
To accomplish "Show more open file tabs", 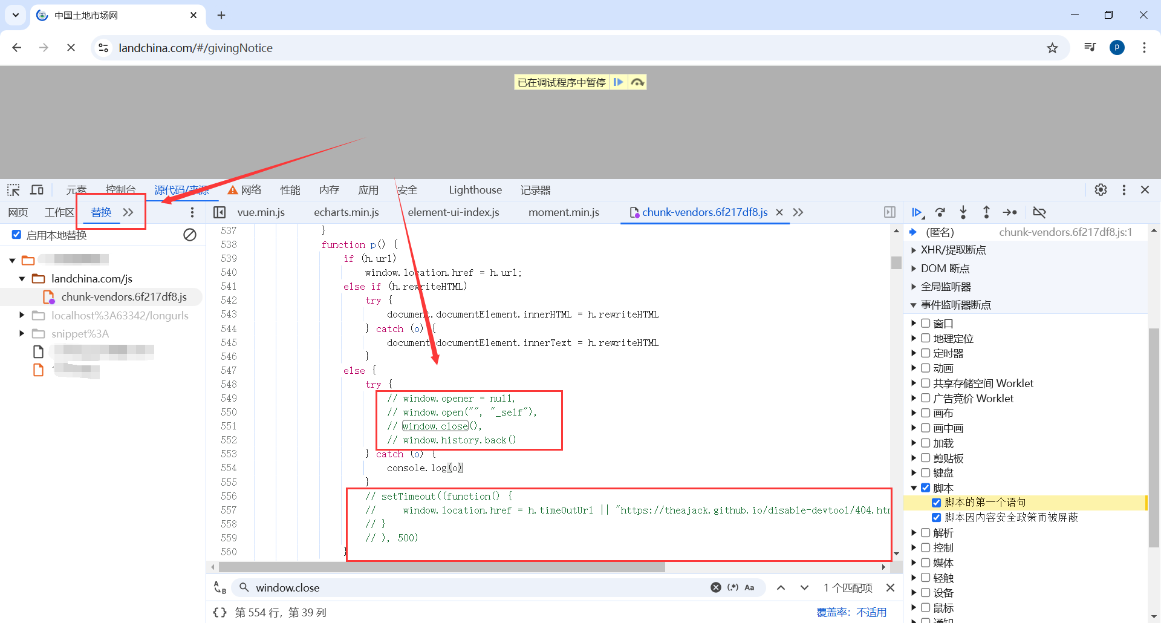I will 798,212.
